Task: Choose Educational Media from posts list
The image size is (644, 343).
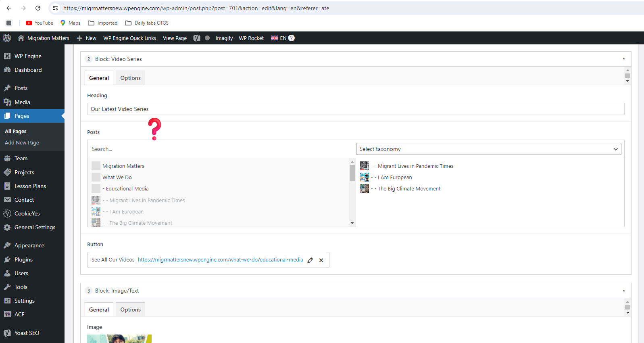Action: [125, 188]
